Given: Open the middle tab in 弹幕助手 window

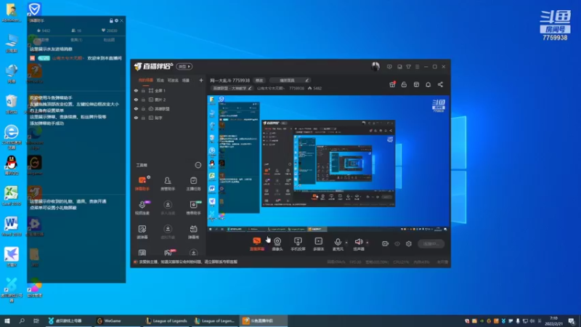Looking at the screenshot, I should click(76, 40).
